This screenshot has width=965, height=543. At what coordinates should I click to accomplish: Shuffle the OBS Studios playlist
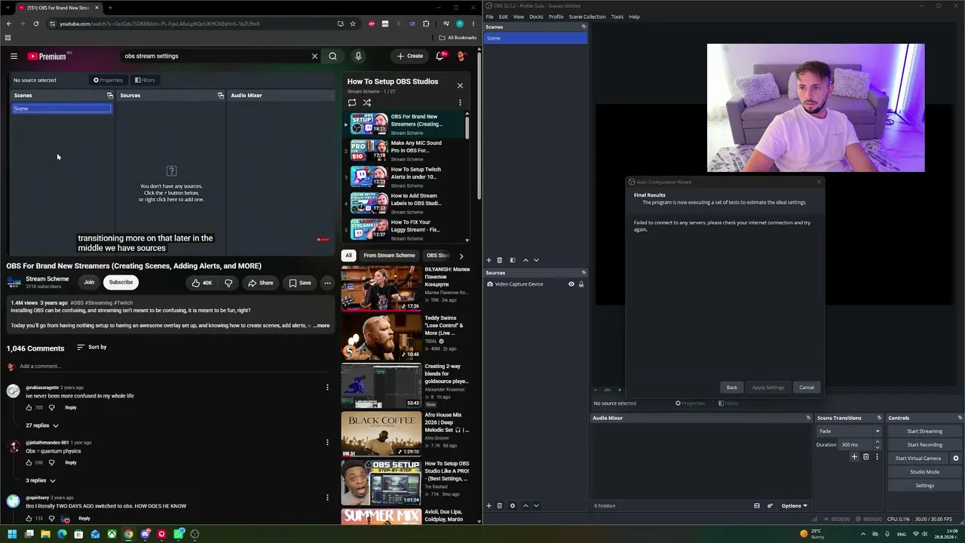367,103
